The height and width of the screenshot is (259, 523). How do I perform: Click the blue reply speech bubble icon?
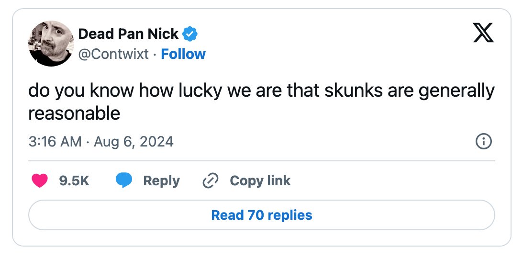(x=124, y=180)
